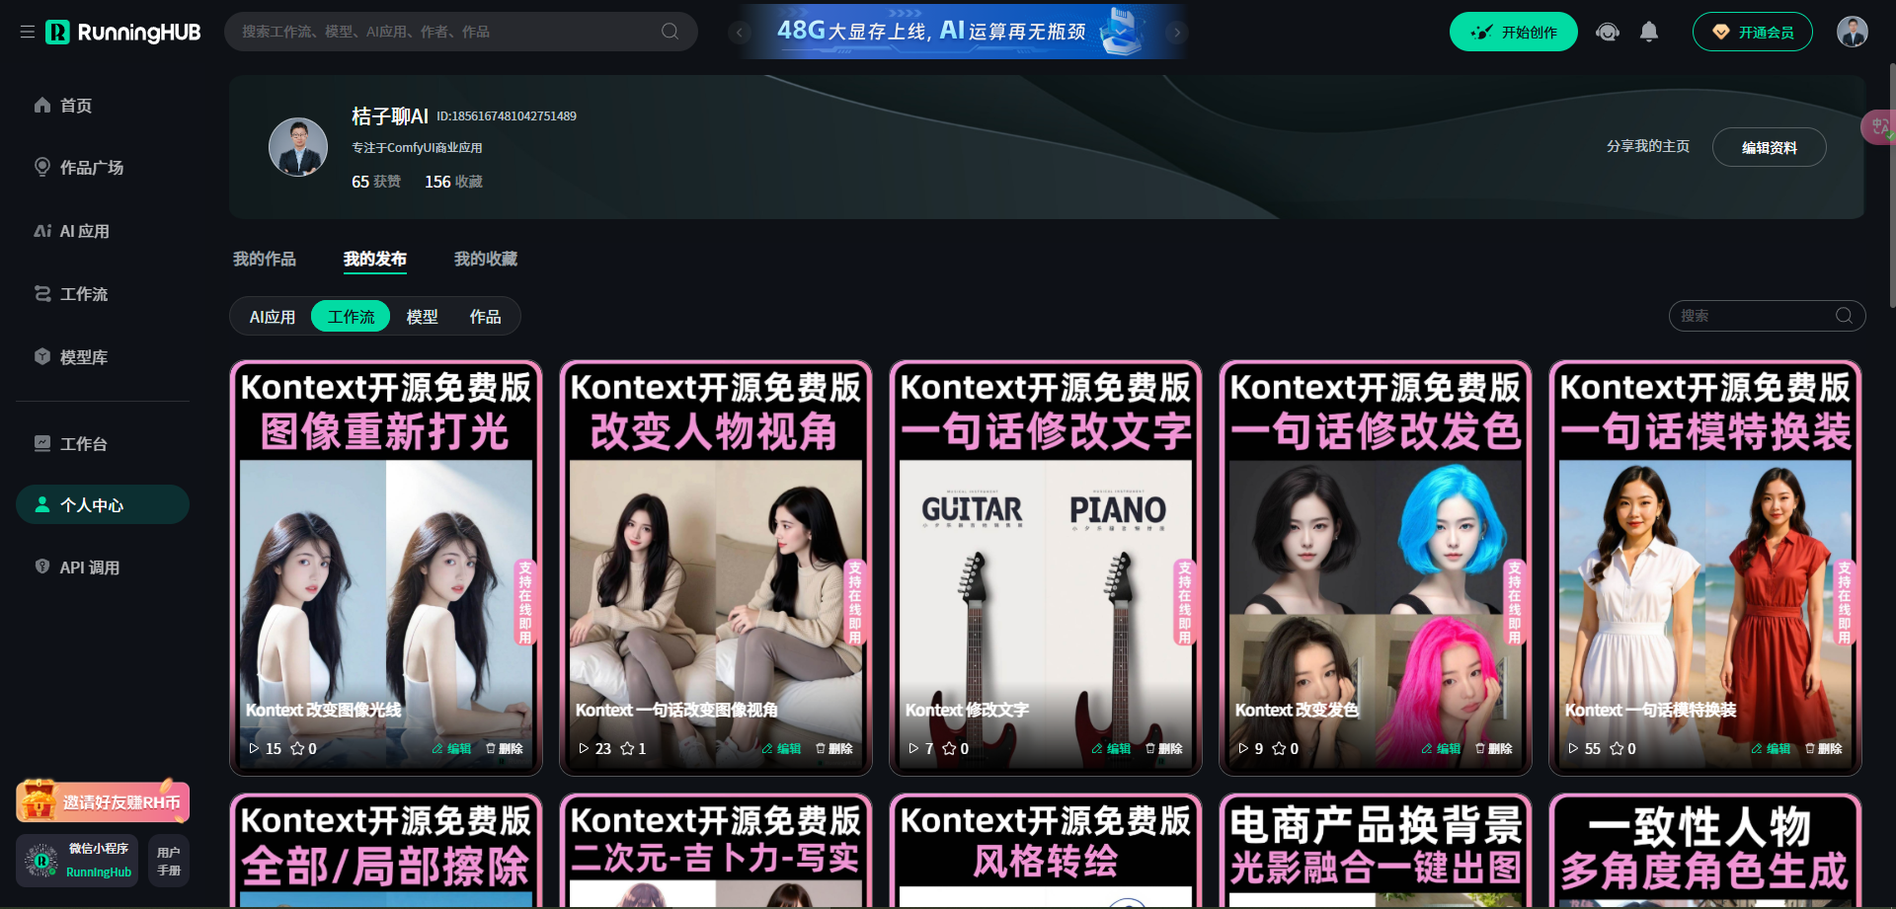Open the 微信小程序 RunningHub button
Viewport: 1896px width, 909px height.
77,861
